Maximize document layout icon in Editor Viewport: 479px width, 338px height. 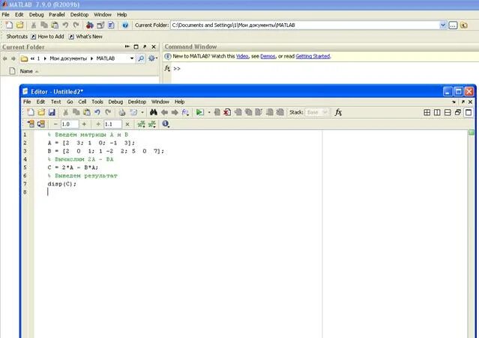pyautogui.click(x=469, y=112)
